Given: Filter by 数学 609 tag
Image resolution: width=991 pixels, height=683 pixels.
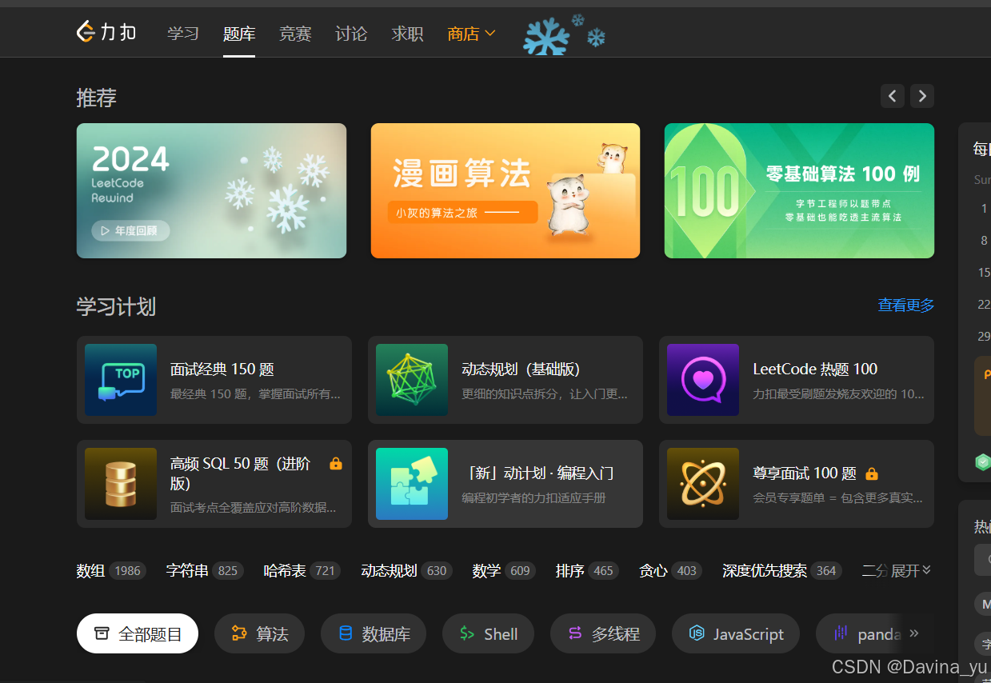Looking at the screenshot, I should (x=504, y=571).
